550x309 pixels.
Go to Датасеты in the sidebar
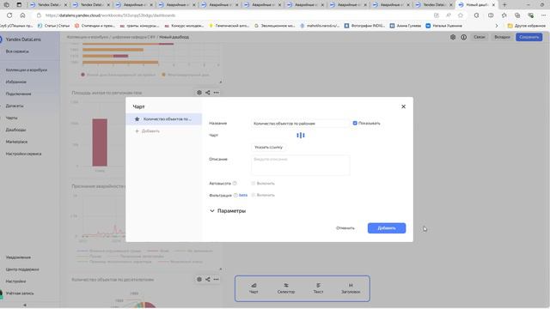15,106
